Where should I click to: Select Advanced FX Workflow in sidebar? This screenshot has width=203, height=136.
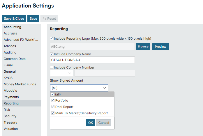point(22,40)
